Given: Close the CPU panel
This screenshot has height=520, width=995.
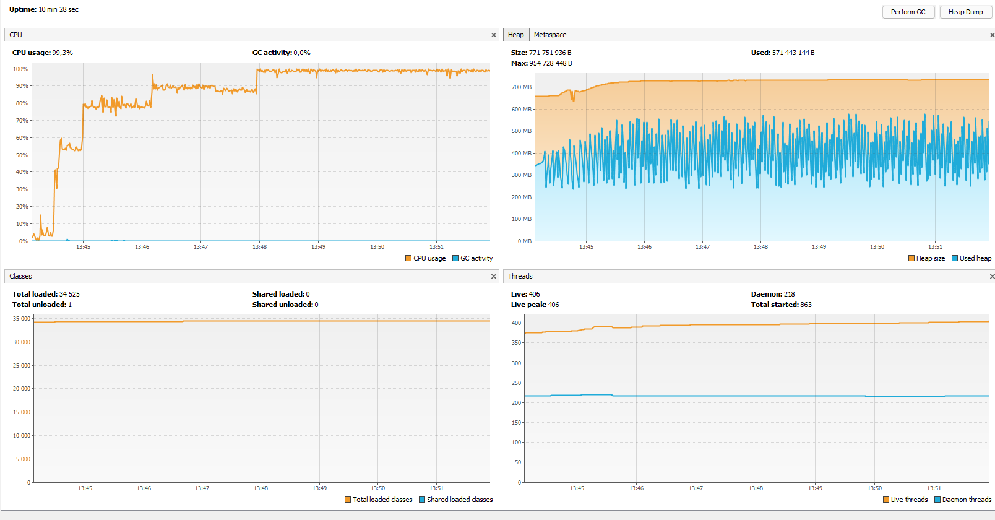Looking at the screenshot, I should pos(493,35).
